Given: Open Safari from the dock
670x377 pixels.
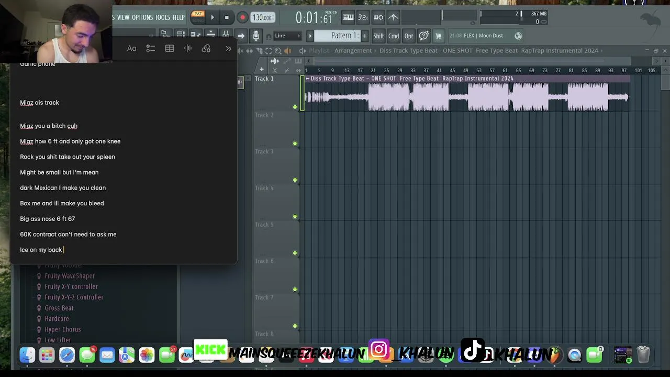Looking at the screenshot, I should click(x=67, y=355).
